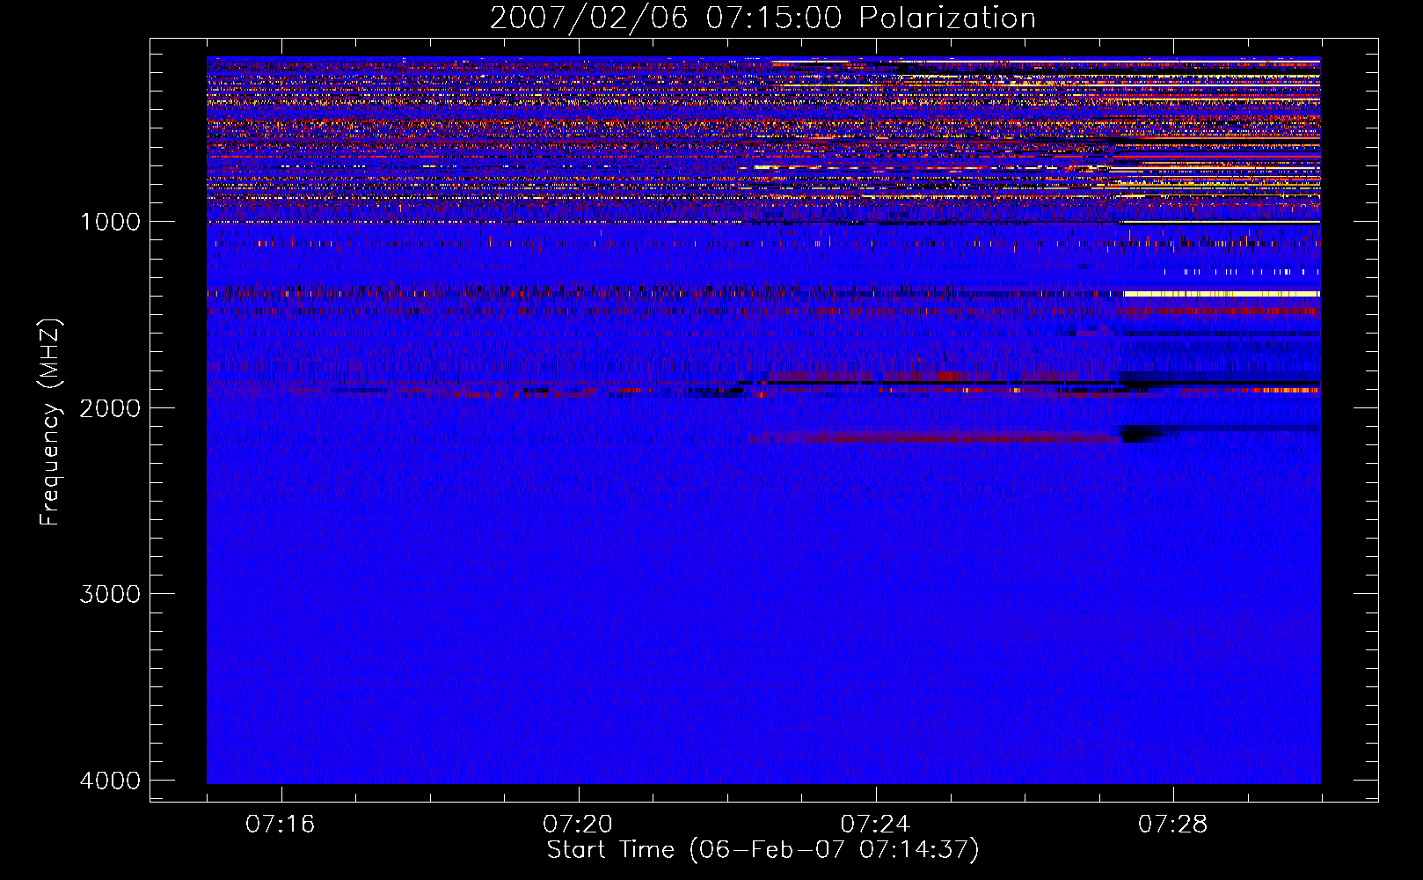Click the 1000 frequency tick label
Image resolution: width=1423 pixels, height=880 pixels.
point(110,222)
